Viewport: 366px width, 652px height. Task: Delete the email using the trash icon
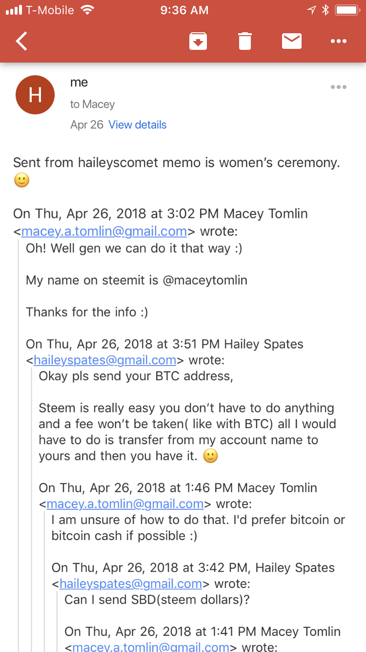(245, 42)
